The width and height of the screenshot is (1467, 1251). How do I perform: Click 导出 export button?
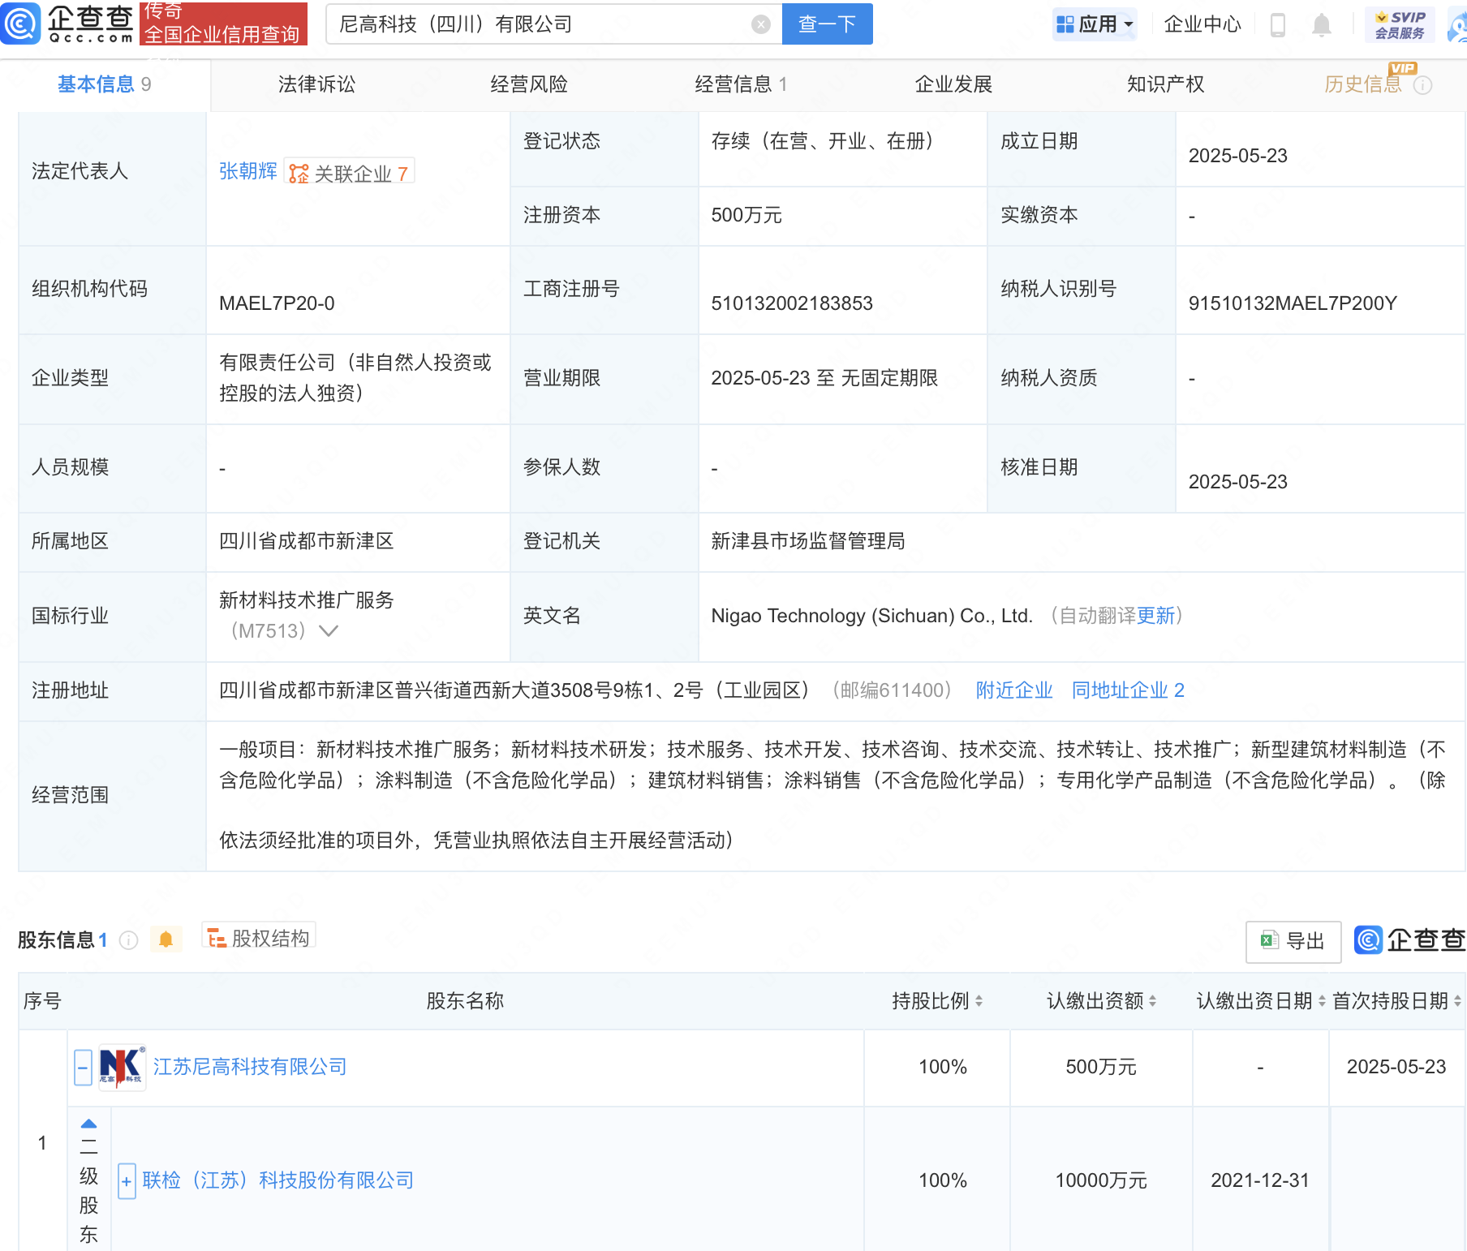coord(1293,941)
